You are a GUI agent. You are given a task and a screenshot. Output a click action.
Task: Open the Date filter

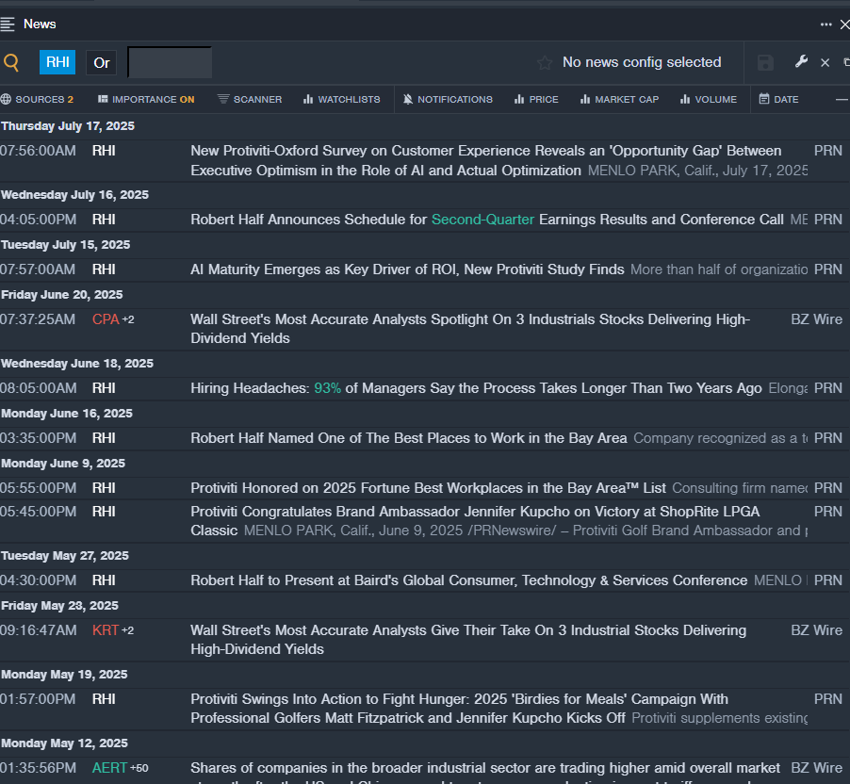(778, 99)
